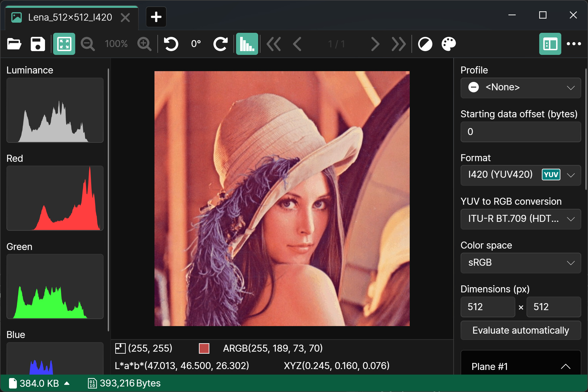Click the 0° rotation angle text

tap(196, 44)
